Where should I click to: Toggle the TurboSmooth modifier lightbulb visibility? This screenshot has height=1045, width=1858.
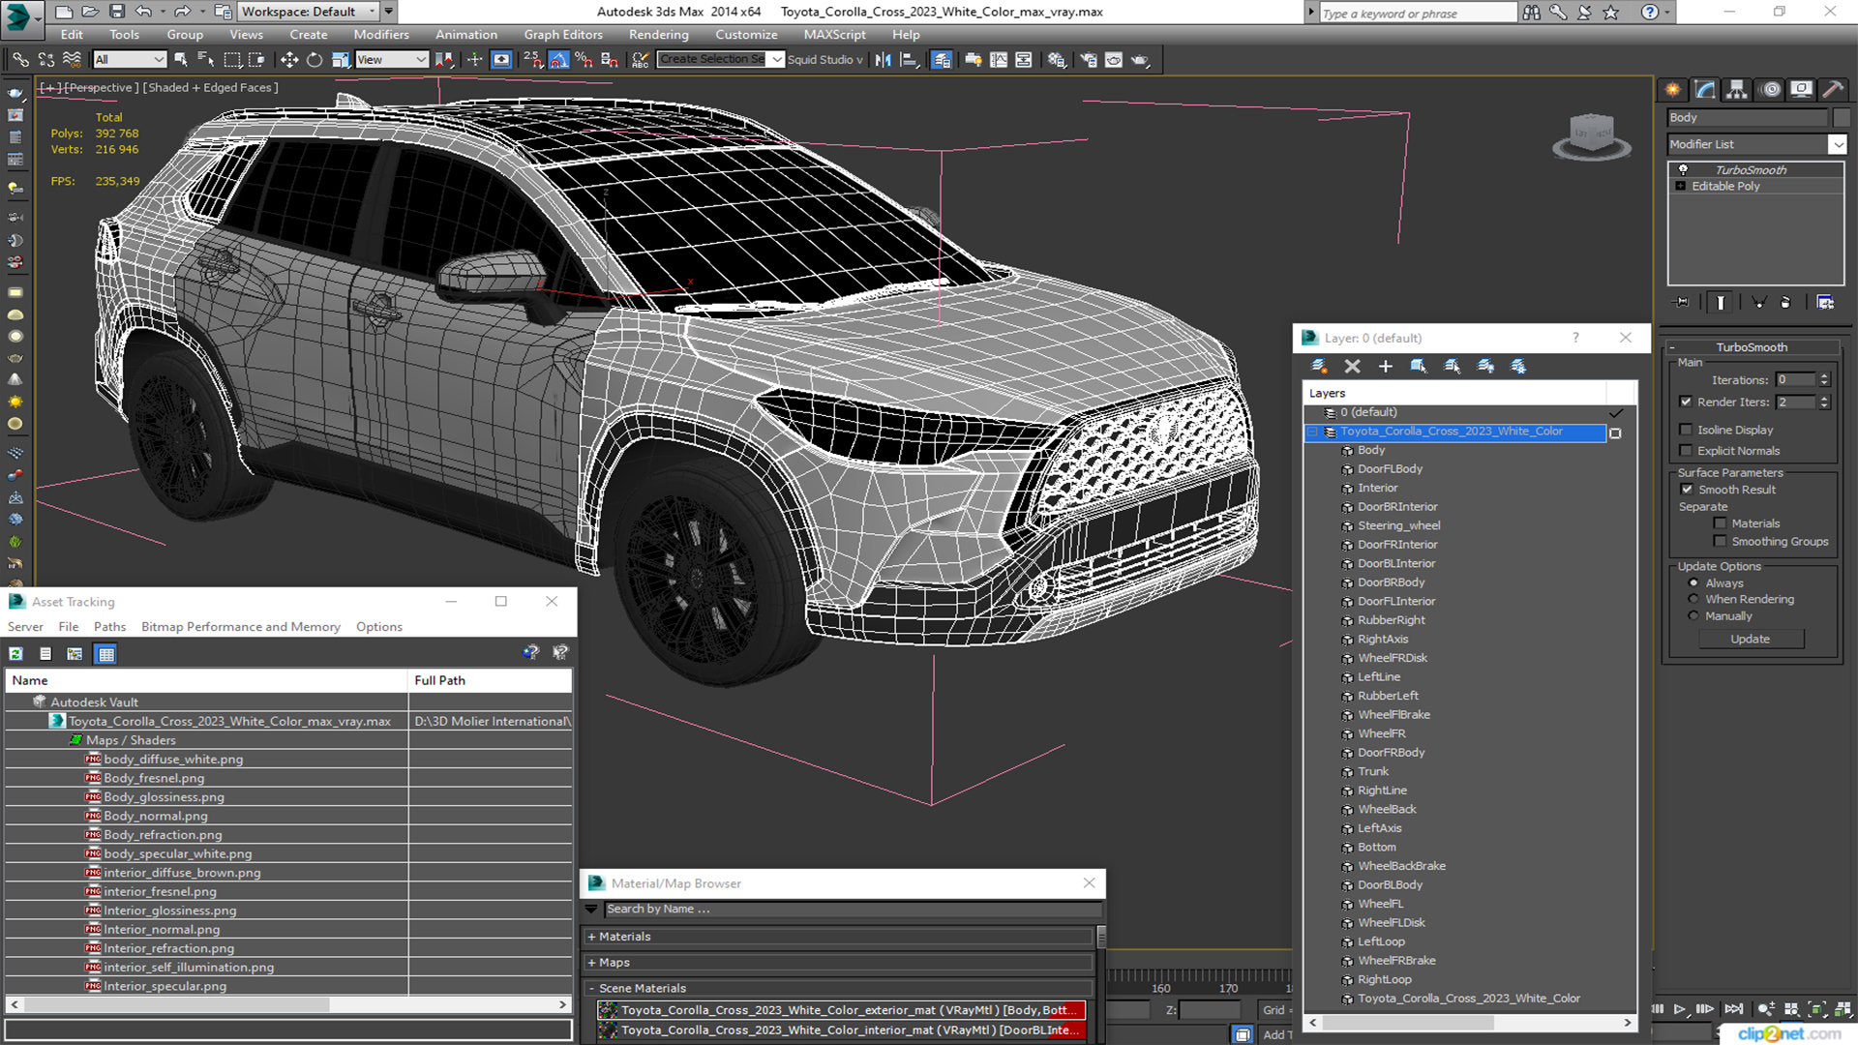pyautogui.click(x=1683, y=169)
